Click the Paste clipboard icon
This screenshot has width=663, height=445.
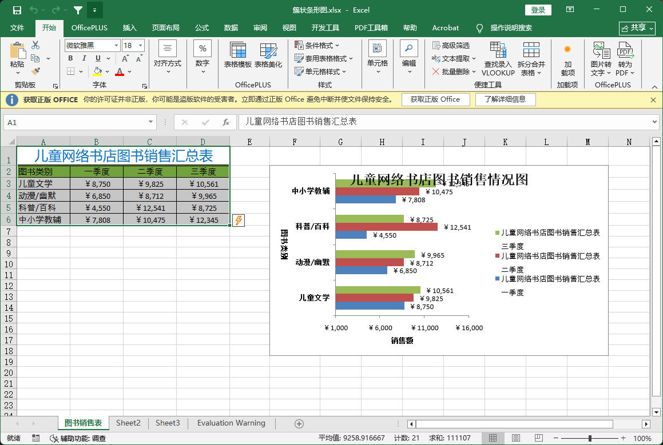coord(17,50)
